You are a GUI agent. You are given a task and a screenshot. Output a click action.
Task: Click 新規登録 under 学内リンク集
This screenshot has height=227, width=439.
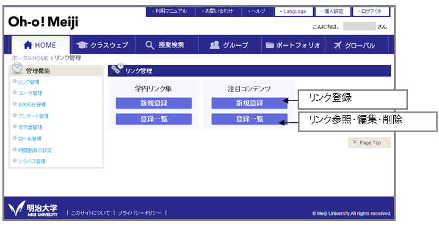[154, 103]
